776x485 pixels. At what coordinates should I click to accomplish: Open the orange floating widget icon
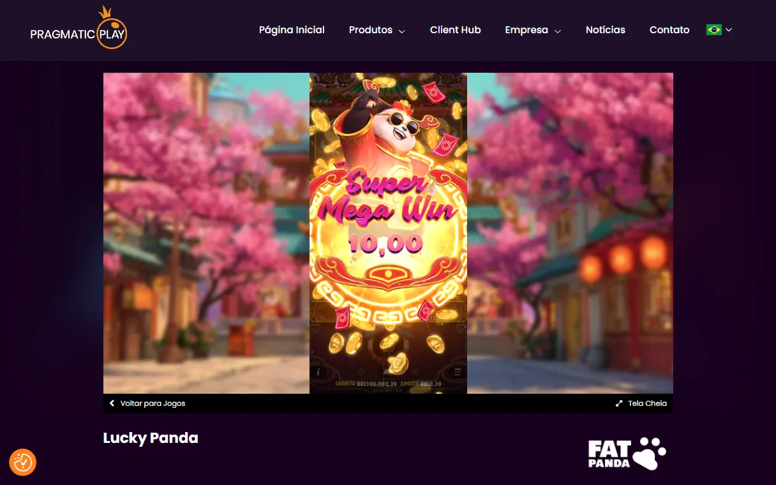[x=23, y=462]
